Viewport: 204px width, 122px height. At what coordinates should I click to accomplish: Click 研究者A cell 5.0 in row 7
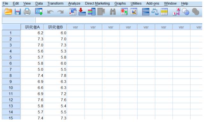tap(32, 70)
